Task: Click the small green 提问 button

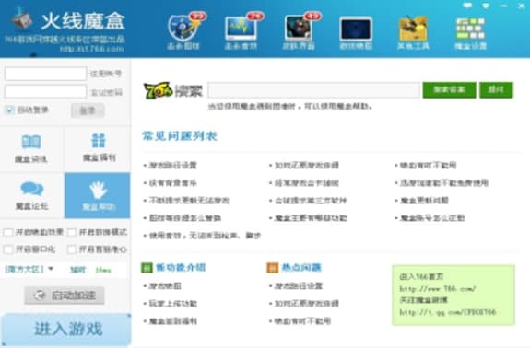Action: pos(496,90)
